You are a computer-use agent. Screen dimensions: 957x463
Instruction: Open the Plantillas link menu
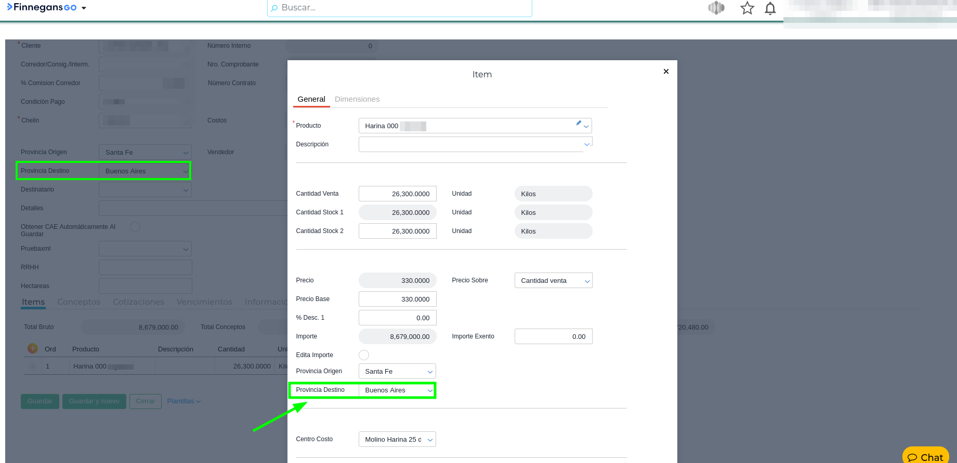point(183,401)
